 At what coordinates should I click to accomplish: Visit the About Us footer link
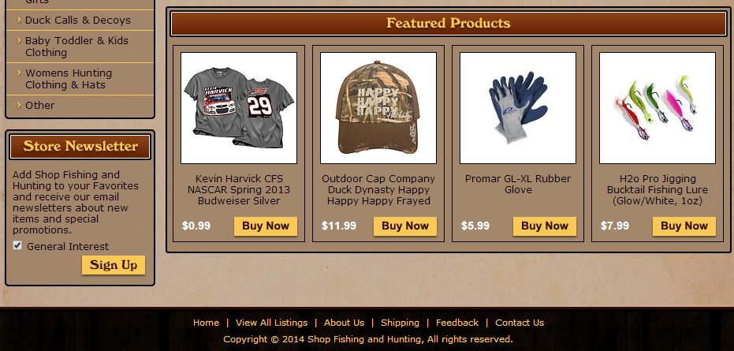pos(344,323)
